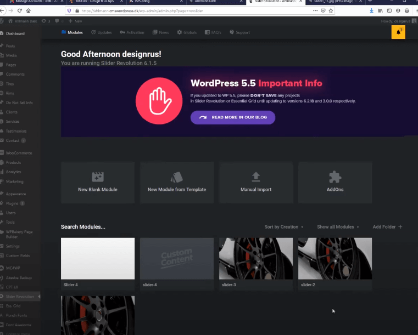The image size is (418, 335).
Task: Bookmark this page with star icon
Action: click(331, 10)
